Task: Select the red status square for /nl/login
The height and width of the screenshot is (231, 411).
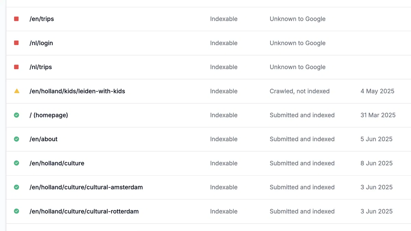Action: coord(16,43)
